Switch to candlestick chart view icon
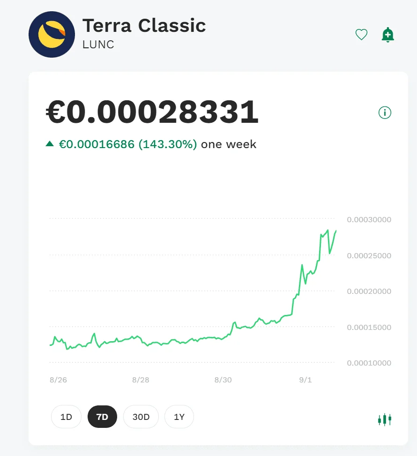Image resolution: width=417 pixels, height=456 pixels. click(384, 419)
